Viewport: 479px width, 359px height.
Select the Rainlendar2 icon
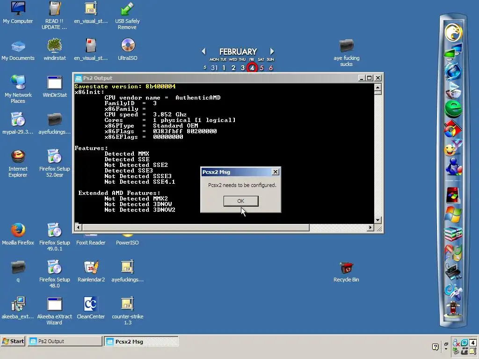(x=91, y=272)
